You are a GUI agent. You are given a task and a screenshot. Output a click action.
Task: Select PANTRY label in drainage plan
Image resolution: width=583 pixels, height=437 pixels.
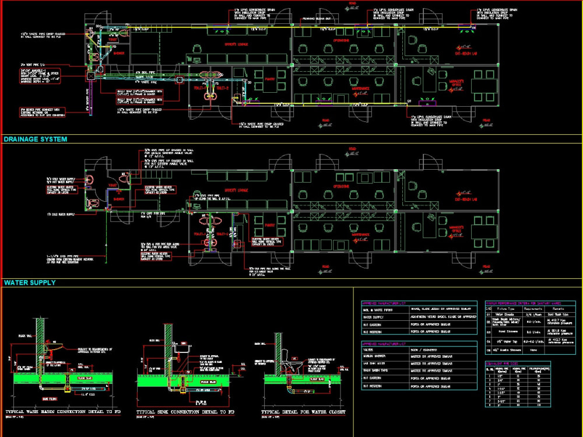270,79
